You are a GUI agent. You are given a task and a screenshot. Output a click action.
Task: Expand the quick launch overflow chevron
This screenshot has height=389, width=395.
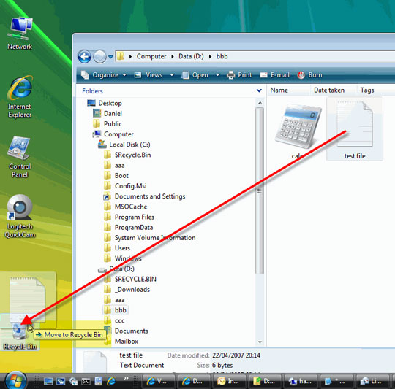[x=126, y=379]
